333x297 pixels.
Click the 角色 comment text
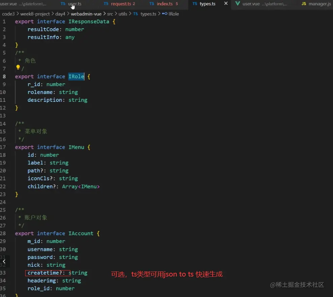30,60
